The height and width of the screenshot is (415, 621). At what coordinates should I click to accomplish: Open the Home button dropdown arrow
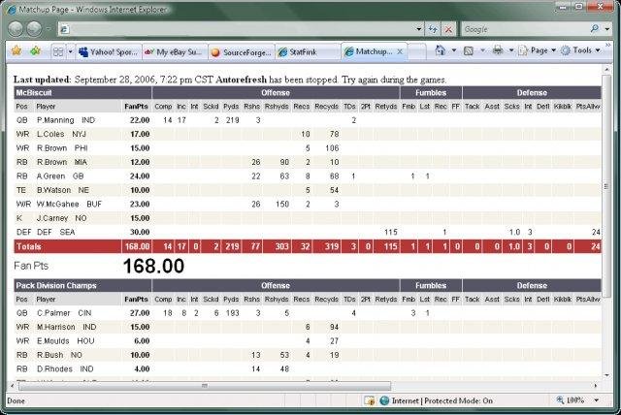click(x=454, y=50)
